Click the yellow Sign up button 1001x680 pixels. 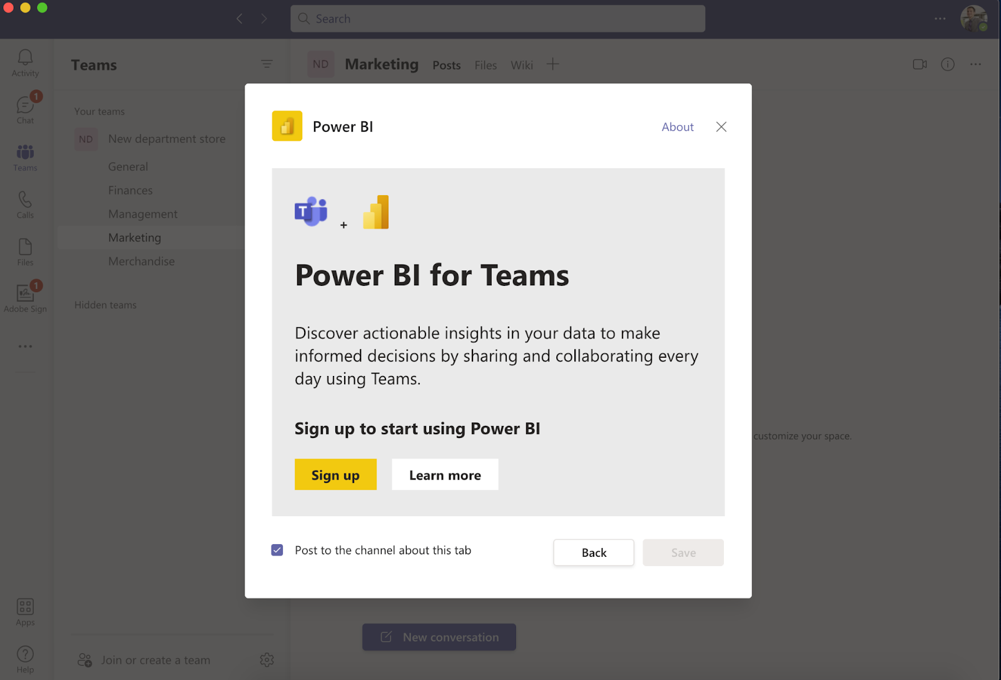(x=335, y=475)
